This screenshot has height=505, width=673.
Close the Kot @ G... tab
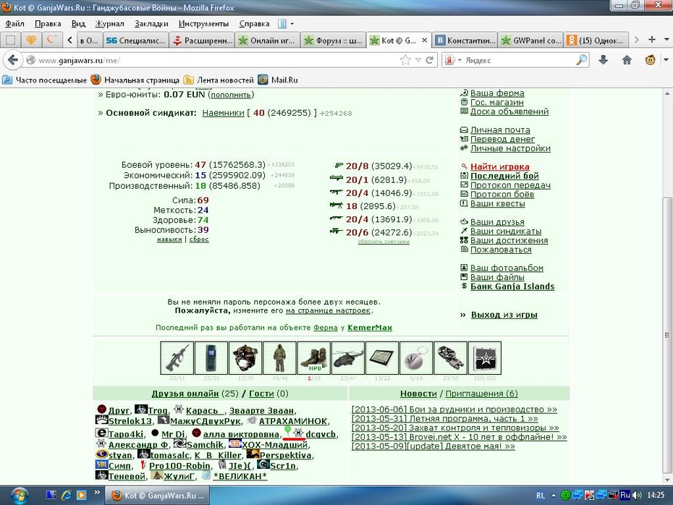(424, 41)
